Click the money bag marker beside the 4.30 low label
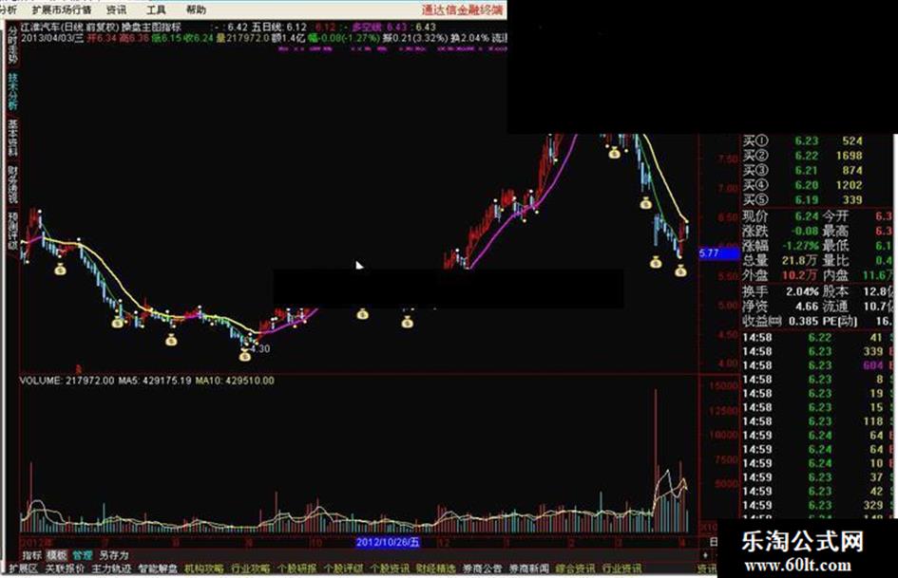898x578 pixels. point(245,355)
